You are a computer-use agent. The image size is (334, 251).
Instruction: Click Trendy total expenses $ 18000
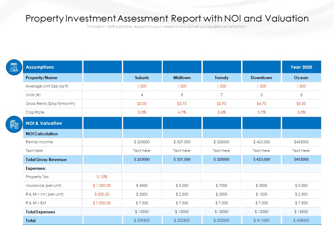(x=222, y=212)
